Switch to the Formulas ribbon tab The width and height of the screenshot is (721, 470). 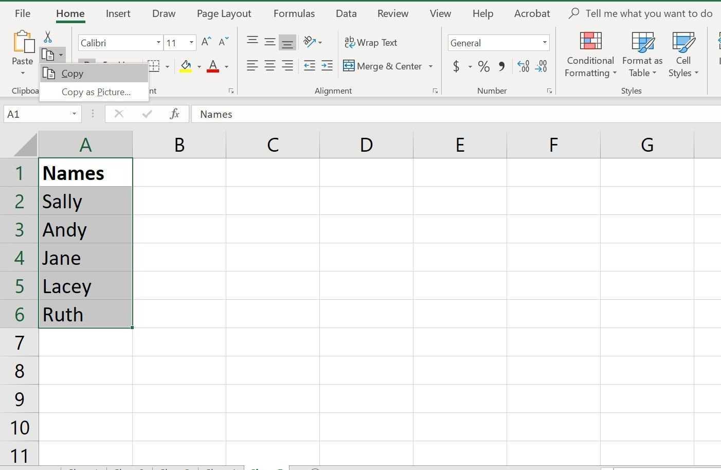[x=294, y=13]
